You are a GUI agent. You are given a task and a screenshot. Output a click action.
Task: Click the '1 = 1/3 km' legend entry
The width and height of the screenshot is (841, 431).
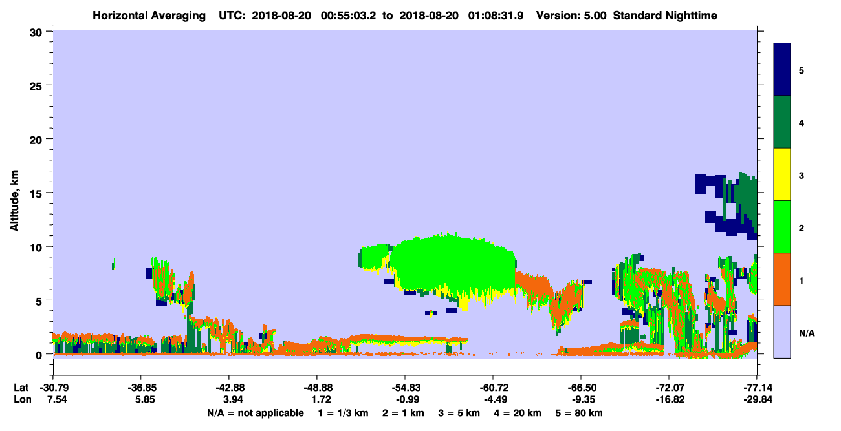[342, 413]
